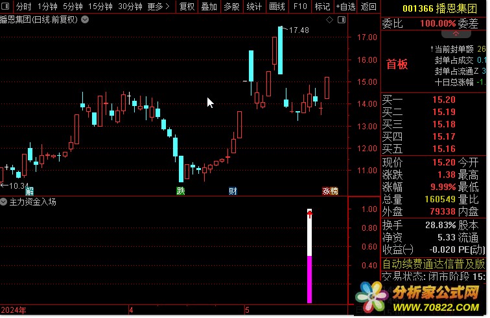Click the 001366 播恩集团 stock title

click(x=439, y=8)
